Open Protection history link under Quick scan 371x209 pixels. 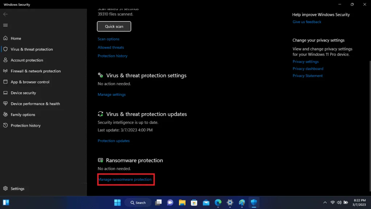point(113,56)
